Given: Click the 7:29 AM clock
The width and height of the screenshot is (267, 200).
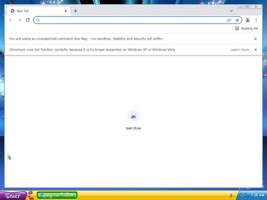Looking at the screenshot, I should [x=257, y=195].
